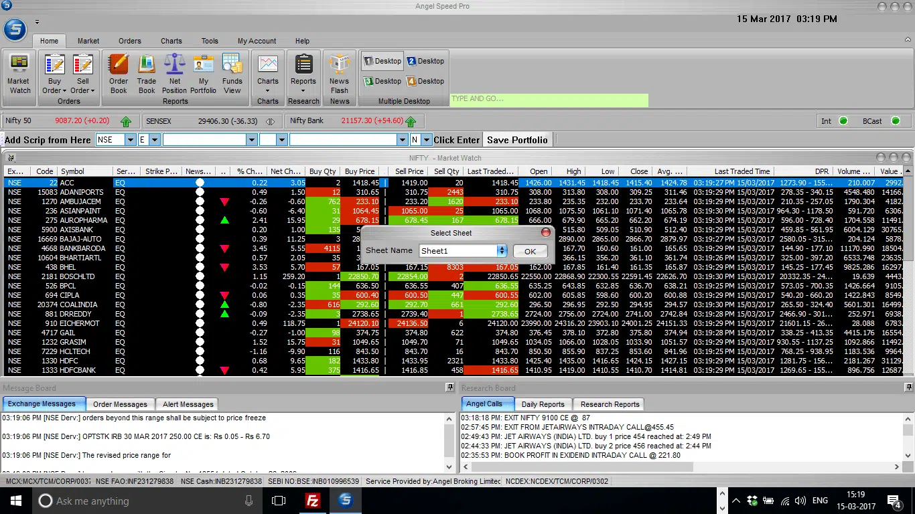
Task: Switch to Order Messages tab
Action: point(120,404)
